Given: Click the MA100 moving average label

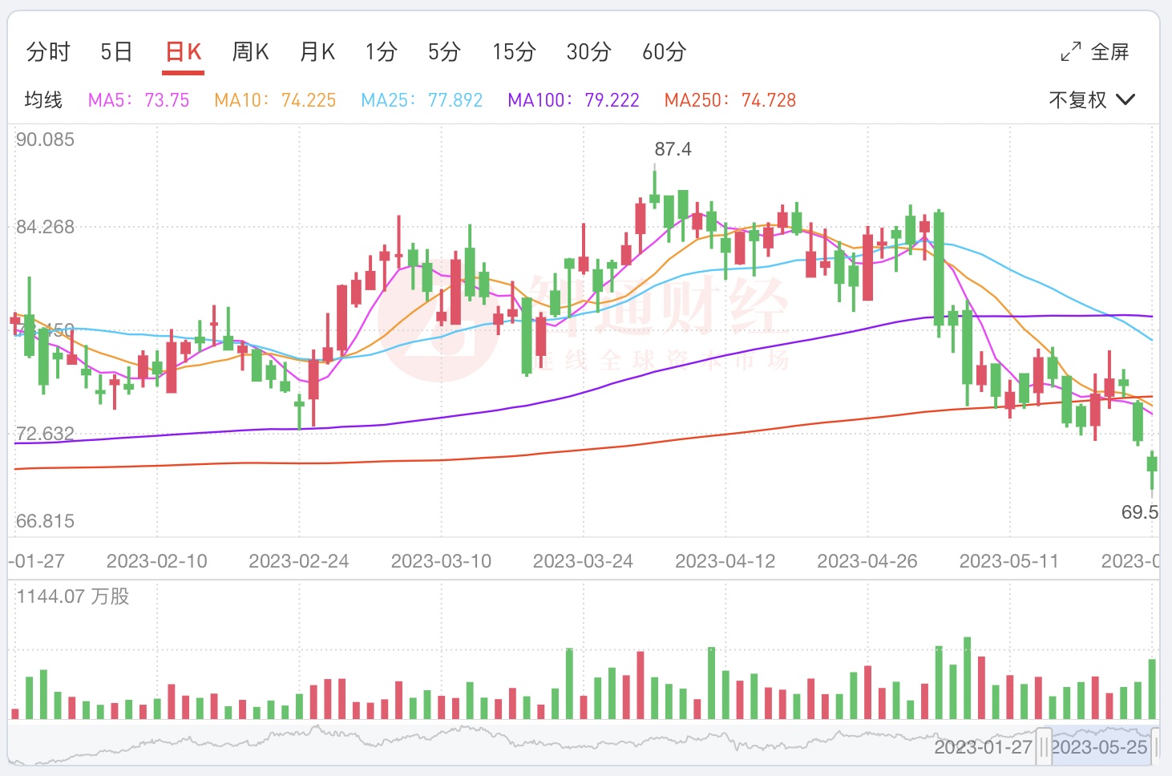Looking at the screenshot, I should [x=573, y=100].
